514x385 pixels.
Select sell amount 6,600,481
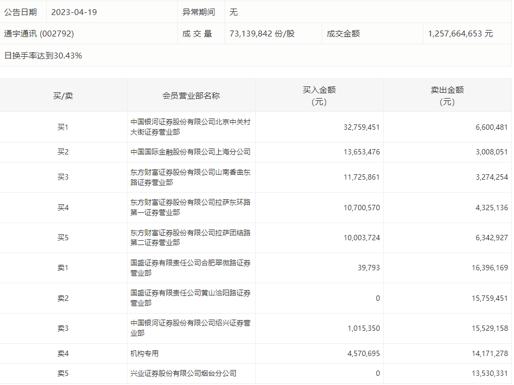[491, 127]
